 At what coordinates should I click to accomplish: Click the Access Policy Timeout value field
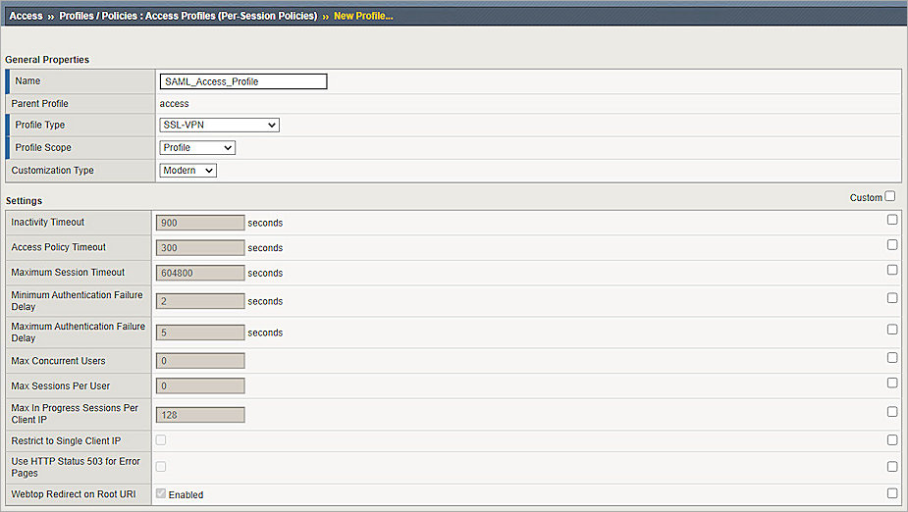coord(200,247)
